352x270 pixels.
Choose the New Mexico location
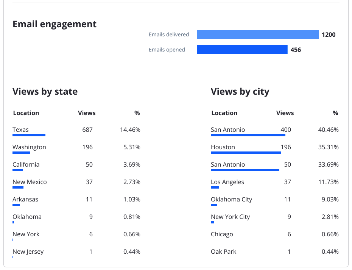[30, 182]
